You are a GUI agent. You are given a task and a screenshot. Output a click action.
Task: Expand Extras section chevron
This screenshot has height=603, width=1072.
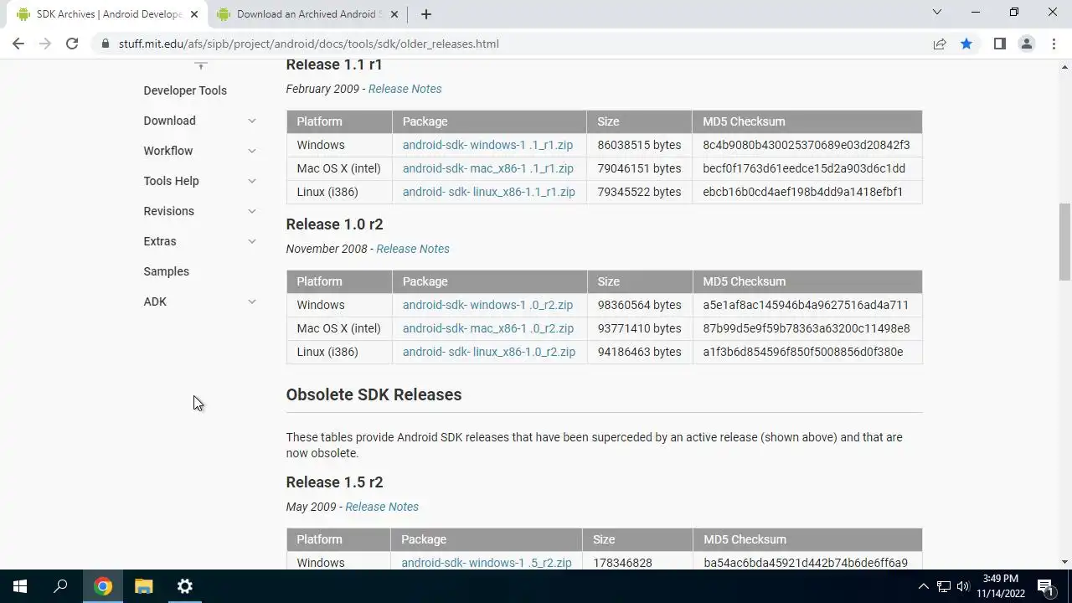[251, 241]
